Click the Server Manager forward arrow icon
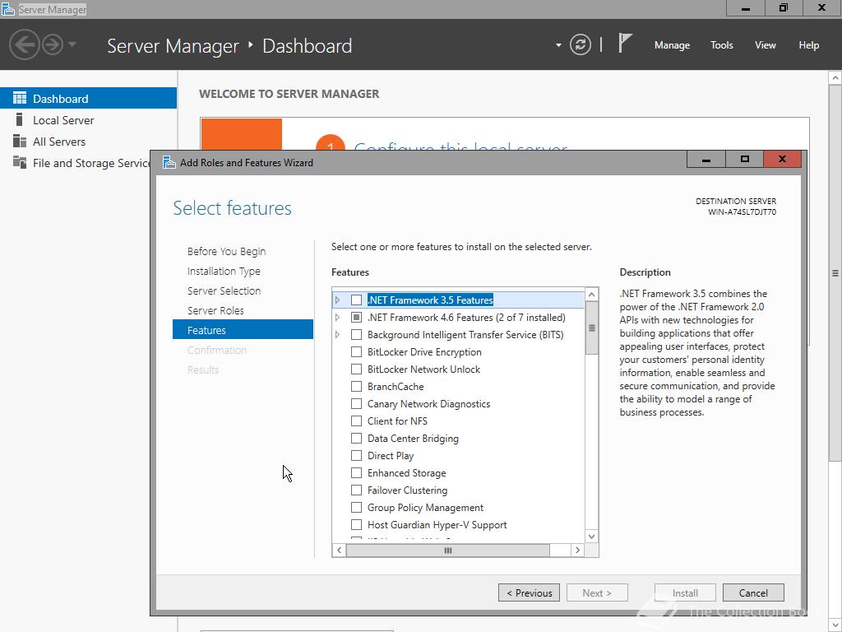The height and width of the screenshot is (632, 842). 53,44
